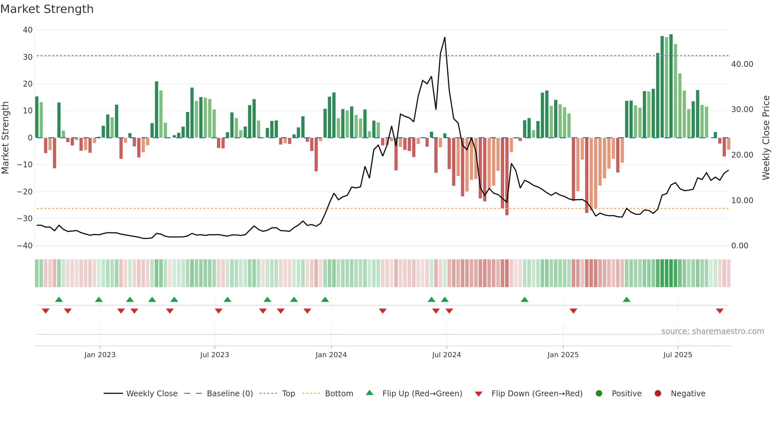Toggle Flip Down (Green→Red) legend entry
The image size is (775, 436).
coord(529,393)
